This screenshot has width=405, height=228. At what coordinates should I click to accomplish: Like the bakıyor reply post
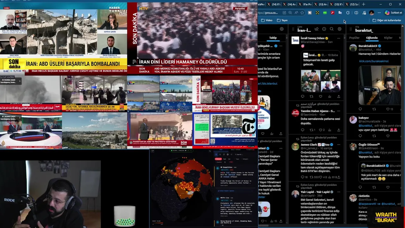388,136
